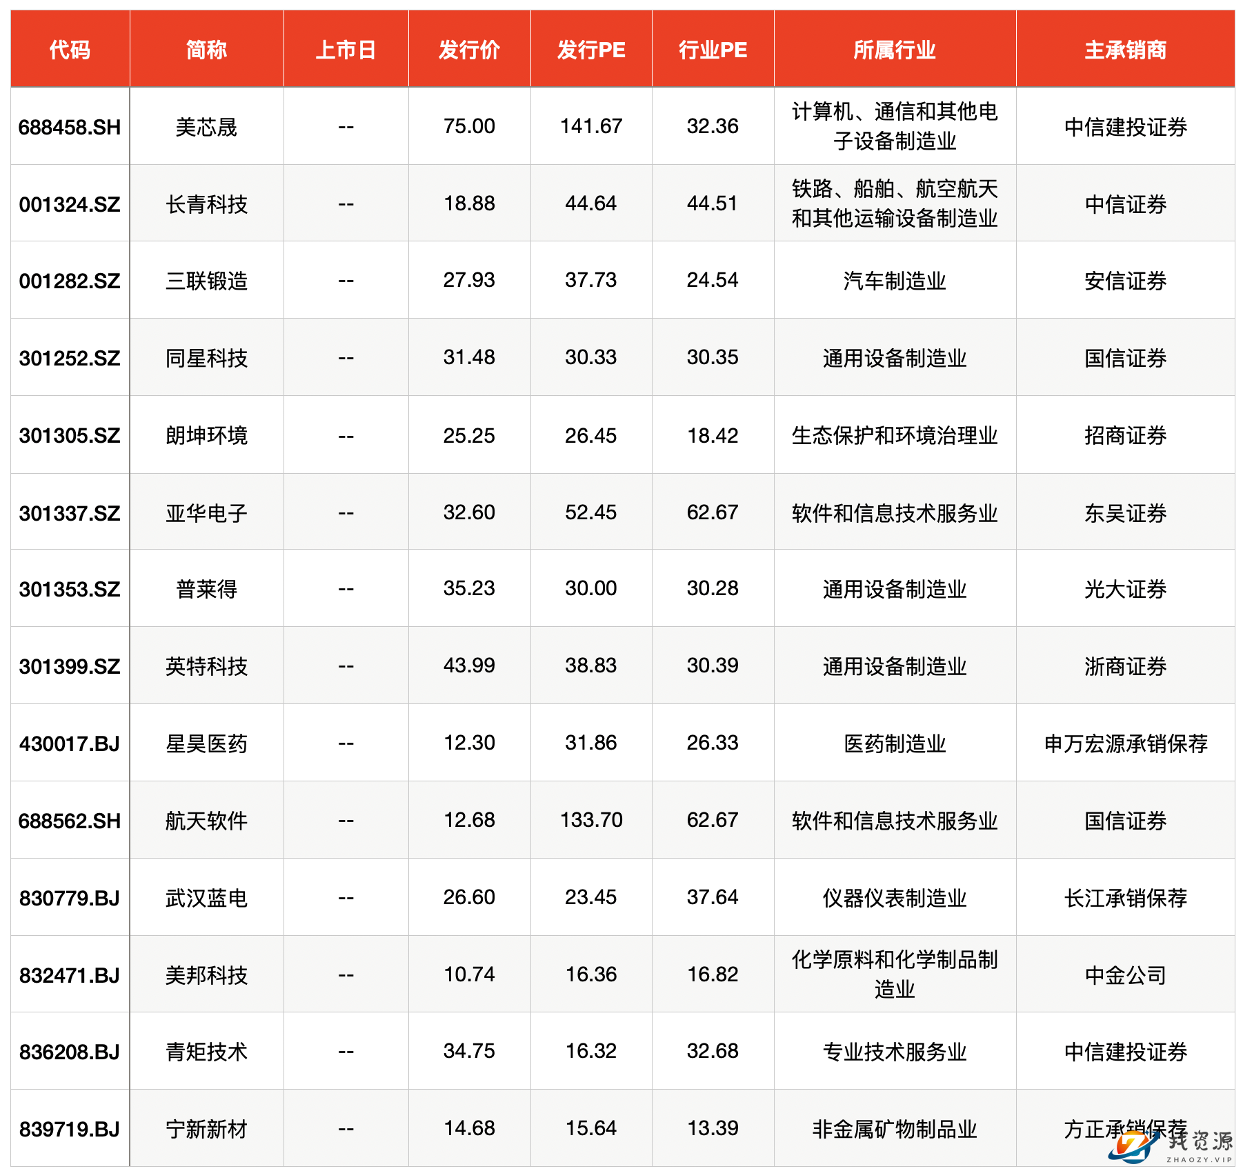Select stock code 836208.BJ

click(70, 1052)
